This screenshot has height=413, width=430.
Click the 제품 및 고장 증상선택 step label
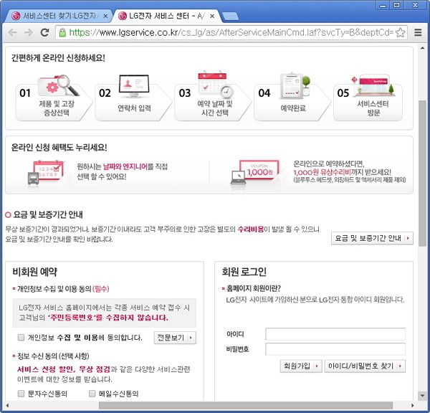coord(57,108)
